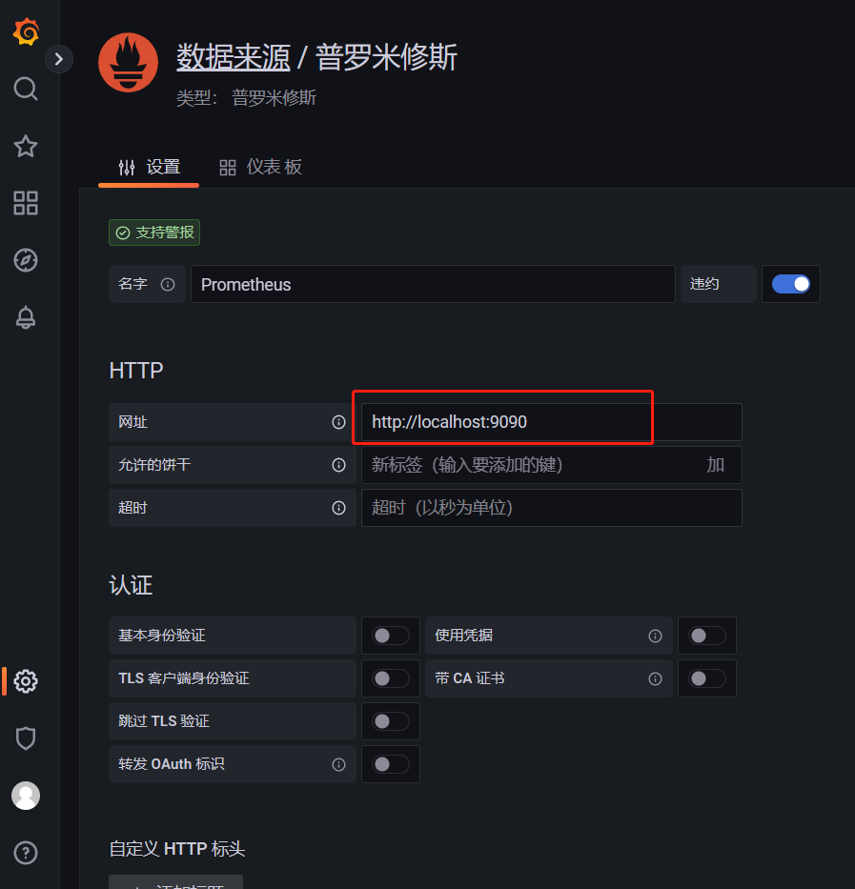Click 加 button for allowed cookies
855x889 pixels.
point(716,465)
